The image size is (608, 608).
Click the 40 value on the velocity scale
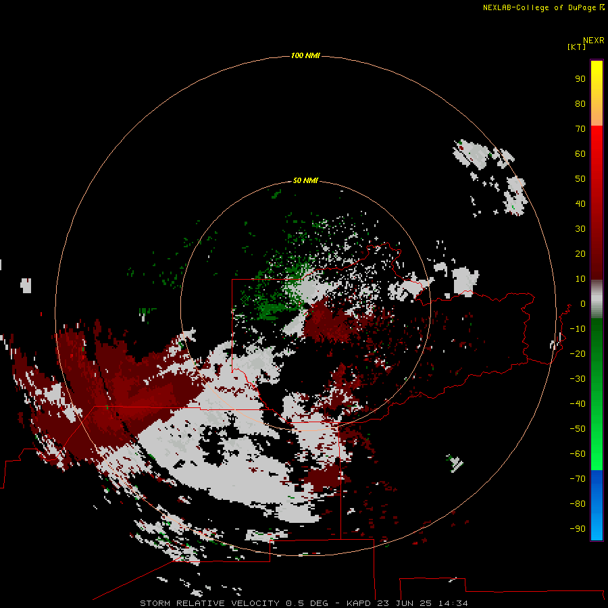click(580, 203)
